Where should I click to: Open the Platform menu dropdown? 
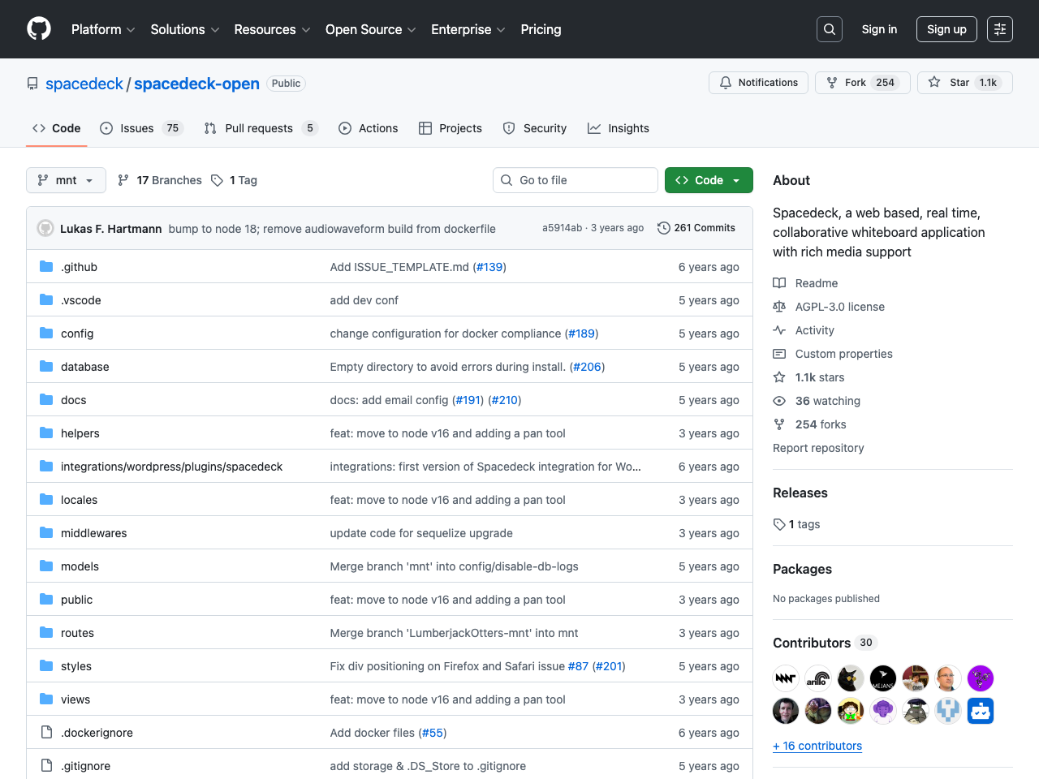pos(103,29)
